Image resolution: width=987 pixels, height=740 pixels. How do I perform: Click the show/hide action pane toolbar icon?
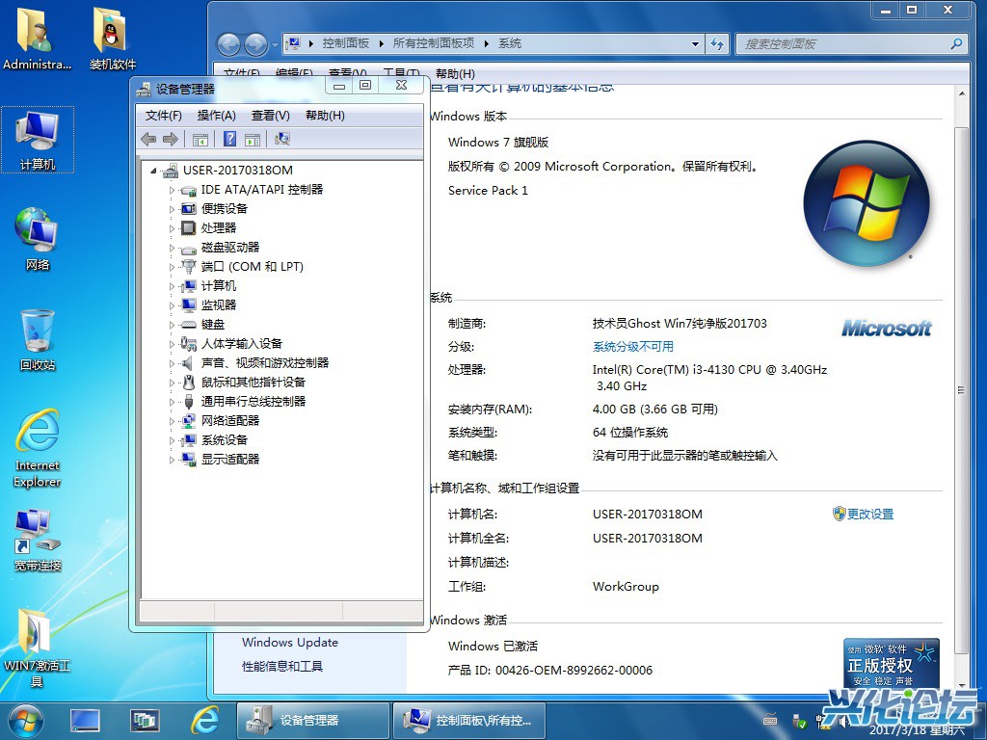coord(253,140)
